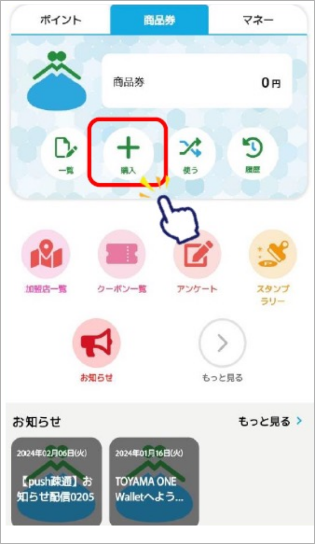Open the アンケート survey icon
Viewport: 315px width, 544px height.
pos(198,254)
